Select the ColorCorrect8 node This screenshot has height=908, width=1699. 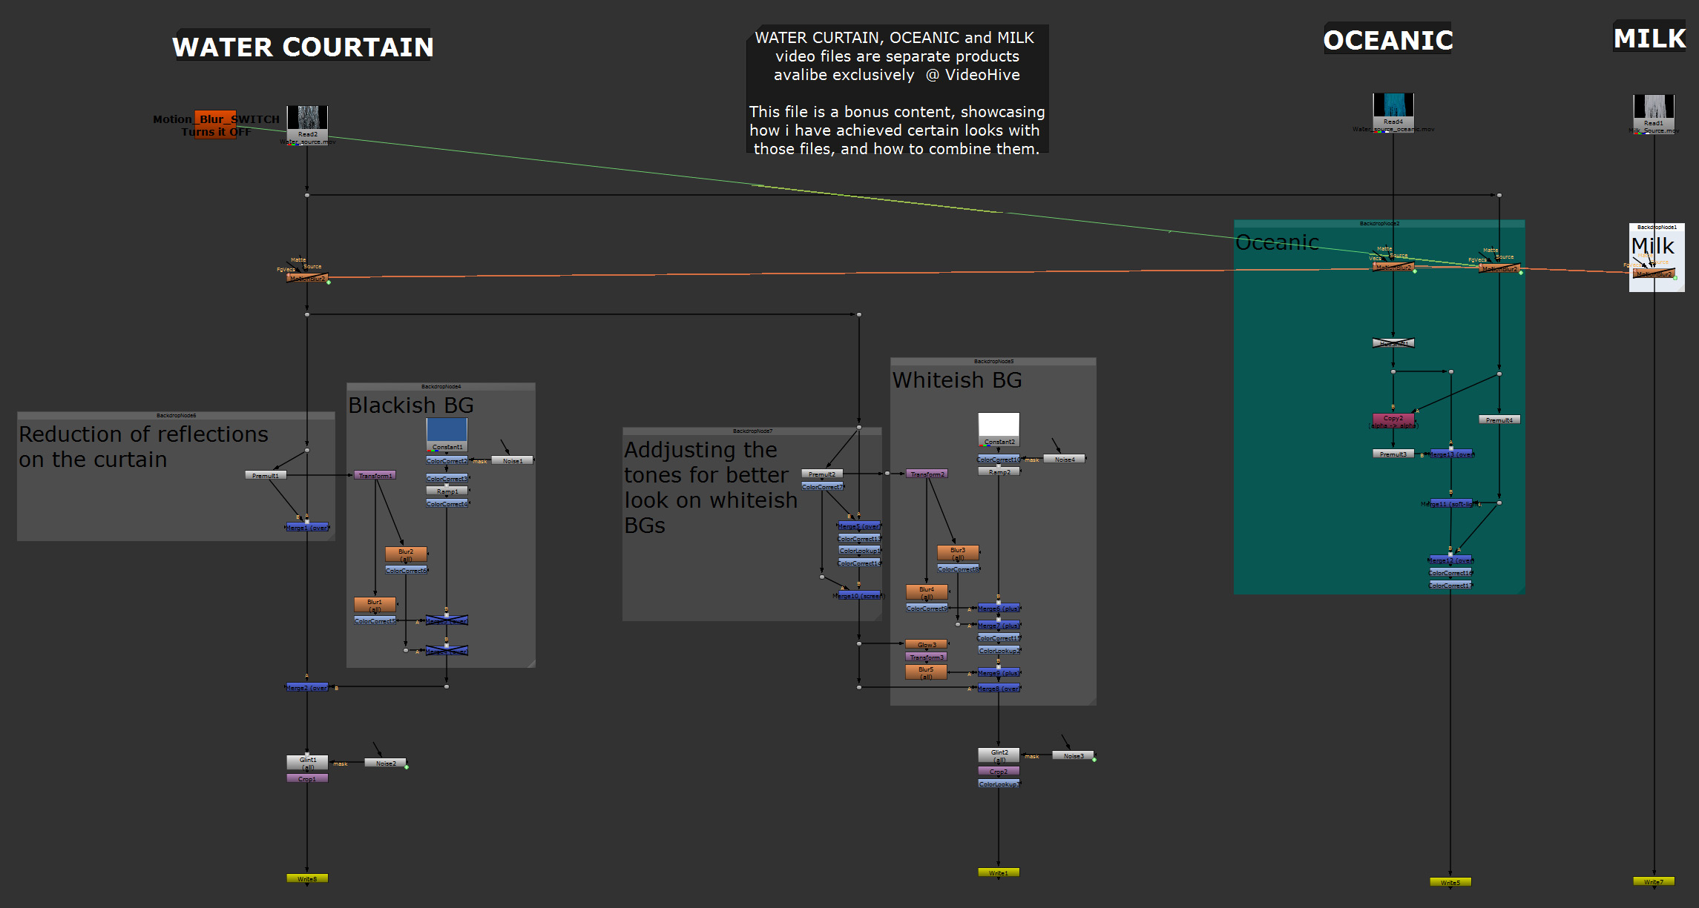[958, 569]
